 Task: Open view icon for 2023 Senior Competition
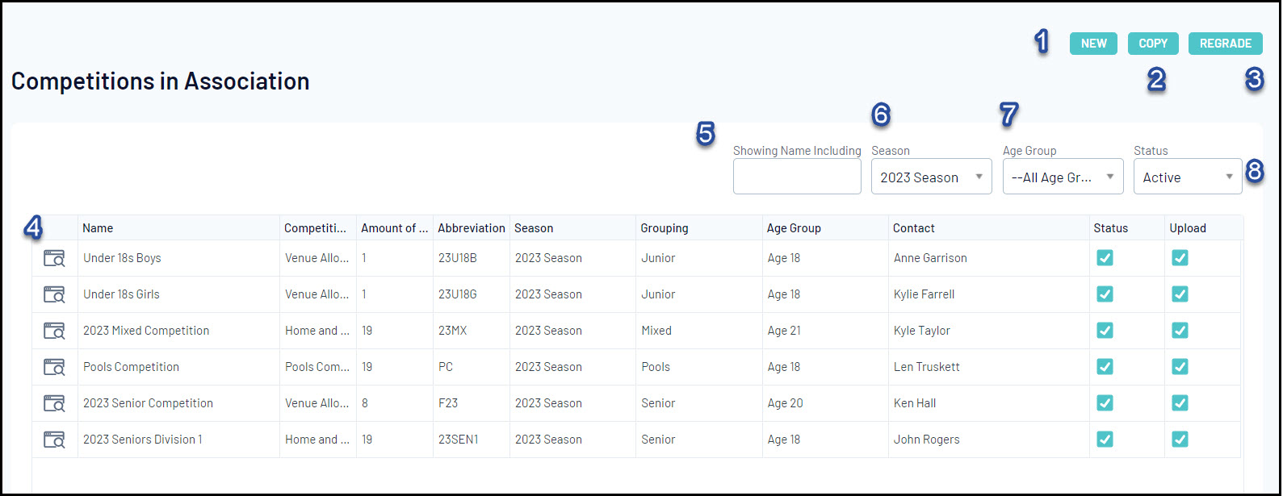click(54, 403)
